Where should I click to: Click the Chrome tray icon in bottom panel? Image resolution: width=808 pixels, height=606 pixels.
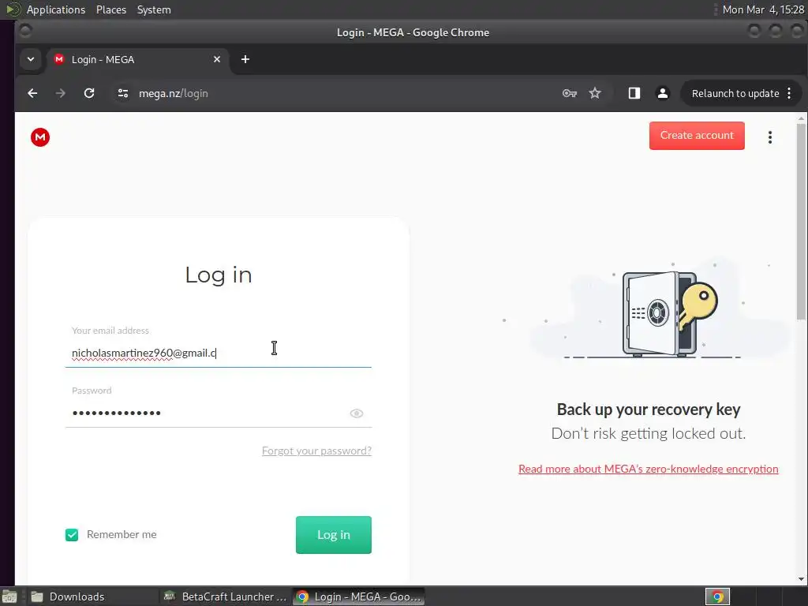(717, 597)
